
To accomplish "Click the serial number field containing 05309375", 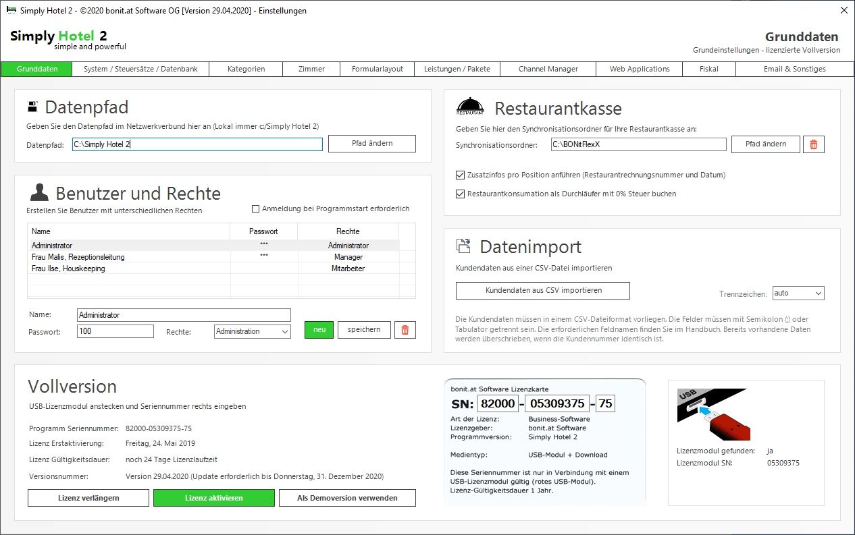I will tap(556, 403).
